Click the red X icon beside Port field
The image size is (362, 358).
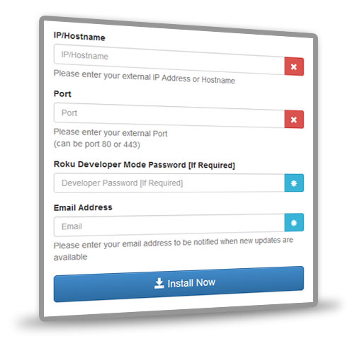(x=294, y=120)
